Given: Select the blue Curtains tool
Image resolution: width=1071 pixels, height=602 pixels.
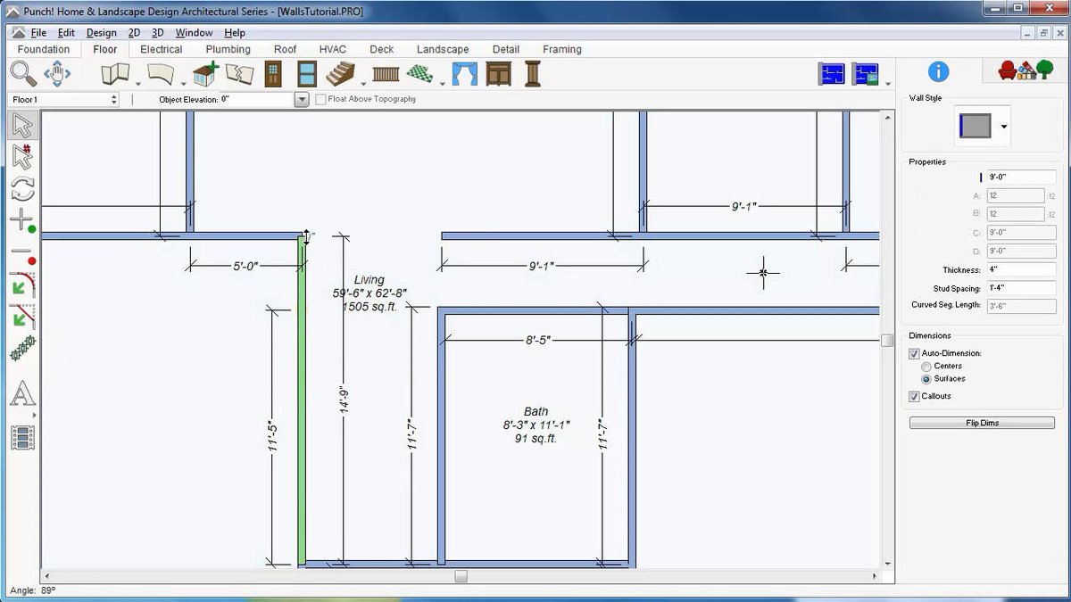Looking at the screenshot, I should pos(465,73).
